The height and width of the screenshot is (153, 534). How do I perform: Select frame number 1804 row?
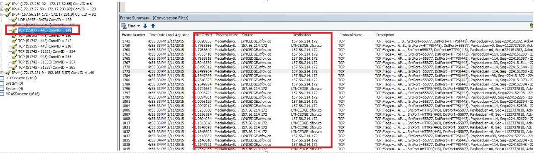(327, 106)
